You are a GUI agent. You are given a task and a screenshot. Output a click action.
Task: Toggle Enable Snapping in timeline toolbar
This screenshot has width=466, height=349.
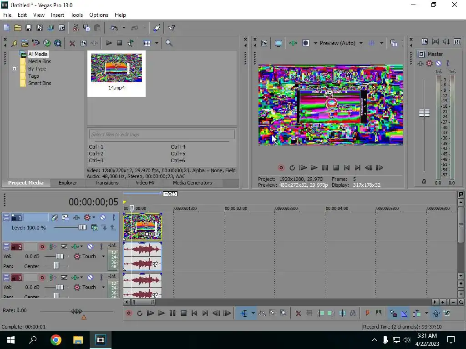point(393,313)
